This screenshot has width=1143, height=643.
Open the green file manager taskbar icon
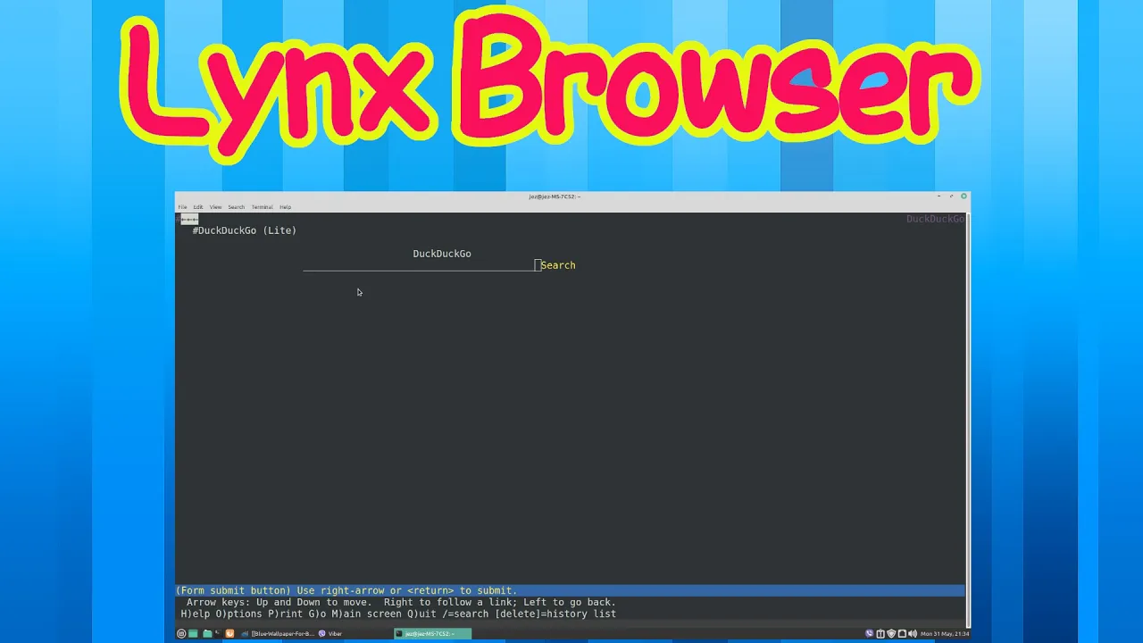(x=207, y=634)
